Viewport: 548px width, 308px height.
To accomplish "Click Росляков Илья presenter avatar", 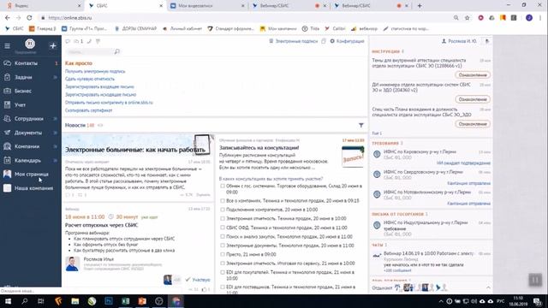I will pos(72,264).
